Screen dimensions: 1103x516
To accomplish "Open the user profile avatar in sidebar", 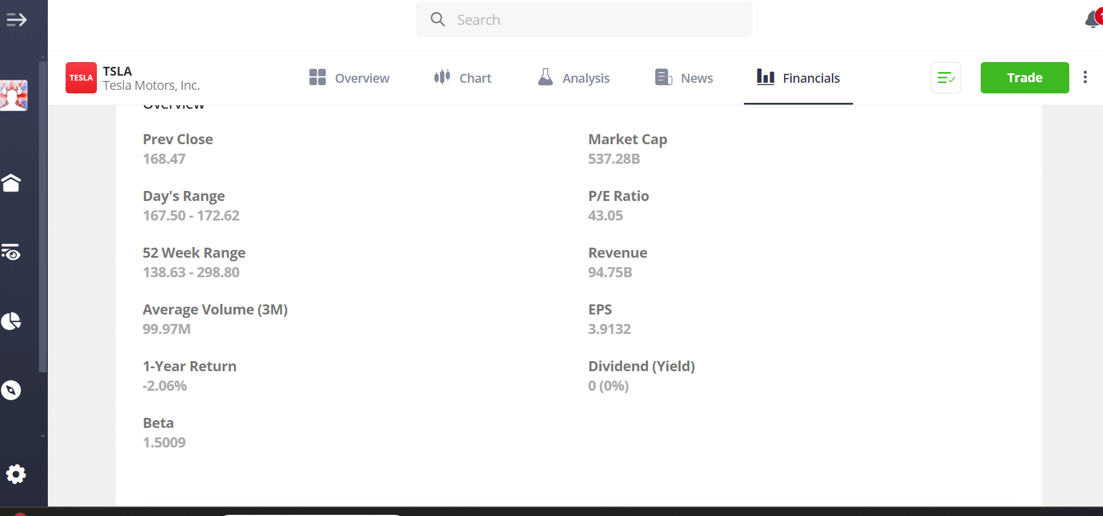I will point(14,95).
